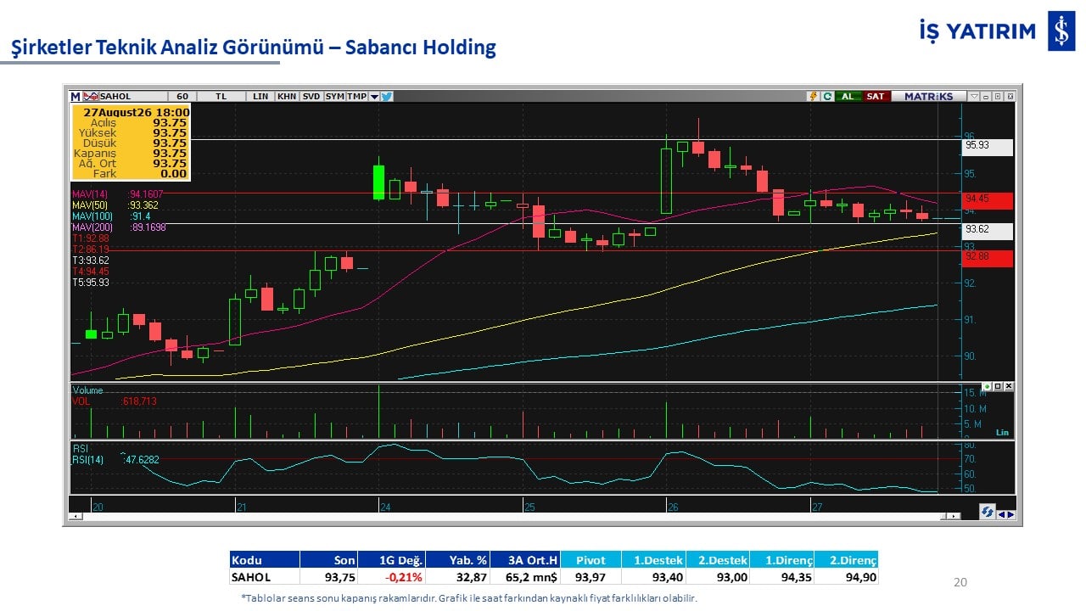Click the T1:92.88 level label
The image size is (1086, 611).
[90, 238]
